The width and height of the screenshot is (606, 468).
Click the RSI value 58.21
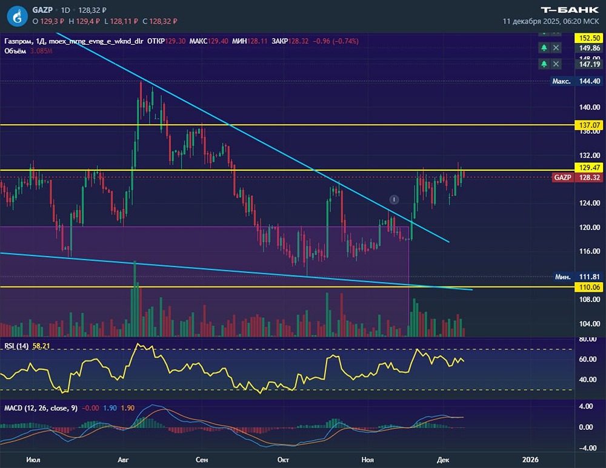41,346
